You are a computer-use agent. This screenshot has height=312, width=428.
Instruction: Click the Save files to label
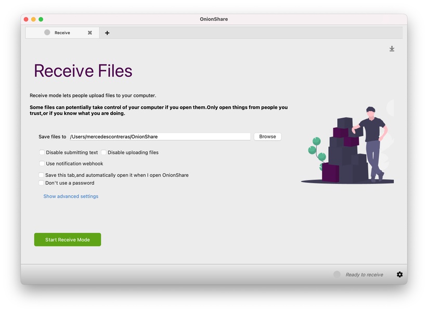coord(52,136)
